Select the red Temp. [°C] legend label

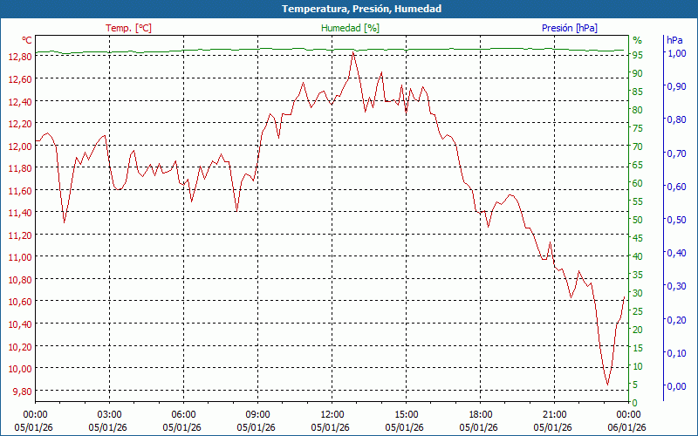click(128, 28)
